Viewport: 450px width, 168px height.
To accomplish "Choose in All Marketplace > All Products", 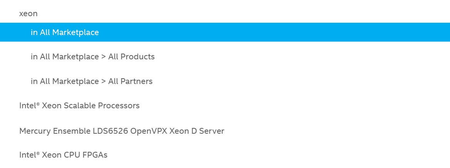I will point(225,57).
